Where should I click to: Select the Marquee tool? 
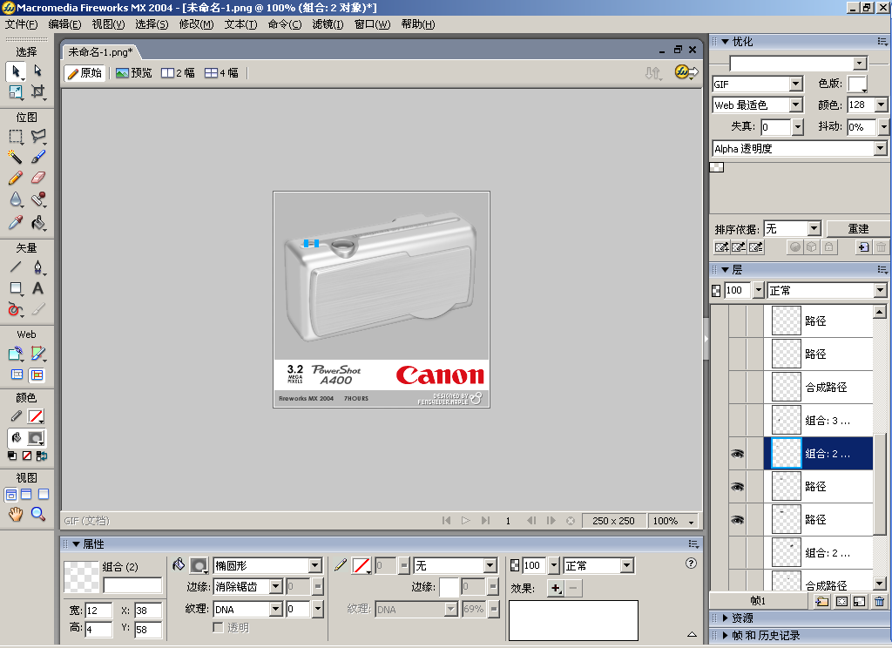(x=16, y=137)
